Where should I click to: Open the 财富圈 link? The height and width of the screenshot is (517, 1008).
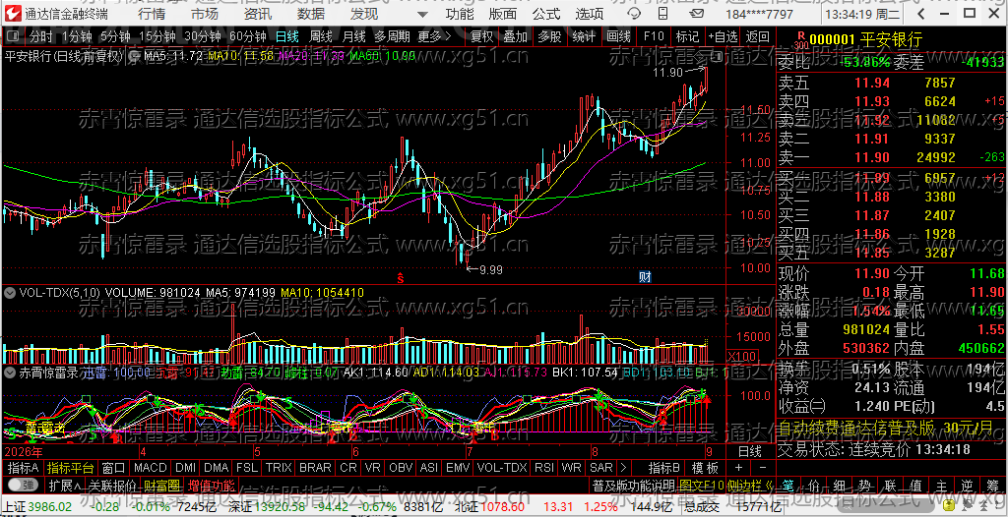pos(161,485)
